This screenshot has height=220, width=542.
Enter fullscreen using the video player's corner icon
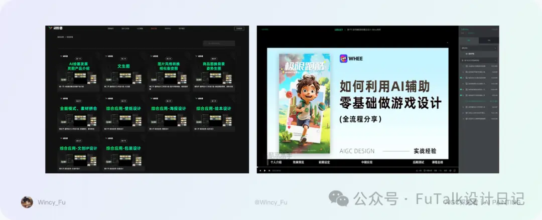pyautogui.click(x=455, y=170)
